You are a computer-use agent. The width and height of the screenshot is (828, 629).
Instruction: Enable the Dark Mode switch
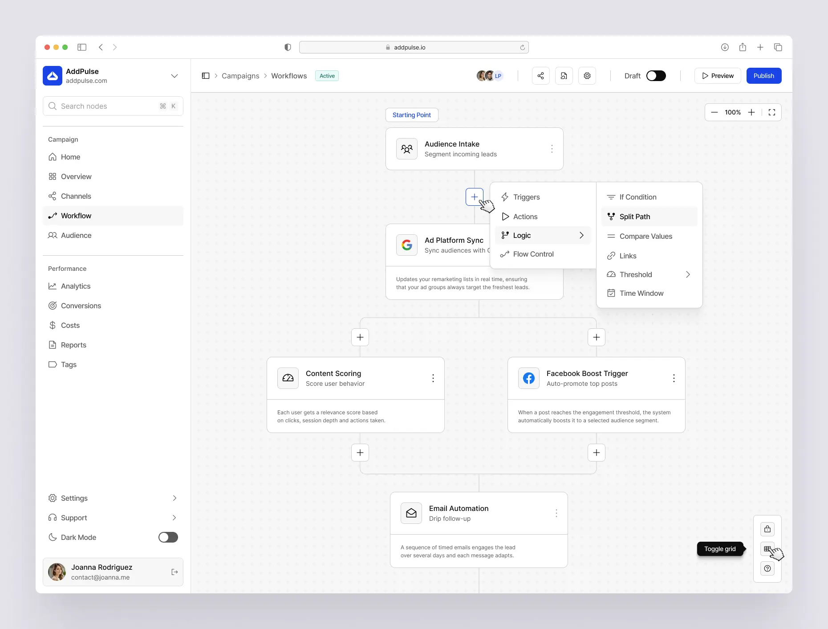coord(168,537)
